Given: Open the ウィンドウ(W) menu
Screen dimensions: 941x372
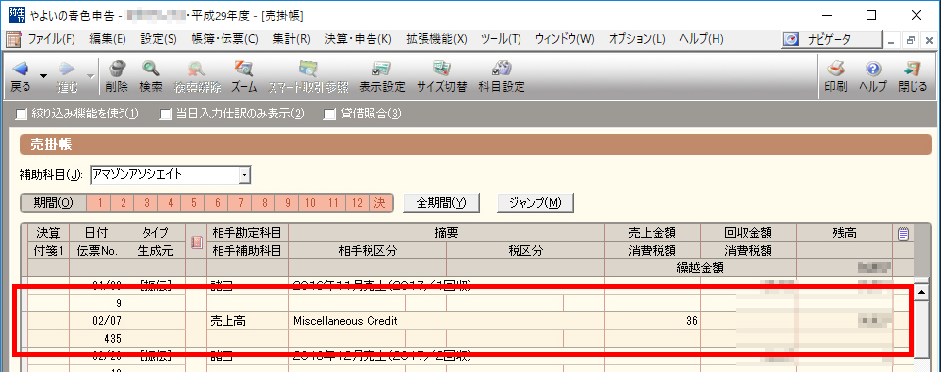Looking at the screenshot, I should click(565, 39).
